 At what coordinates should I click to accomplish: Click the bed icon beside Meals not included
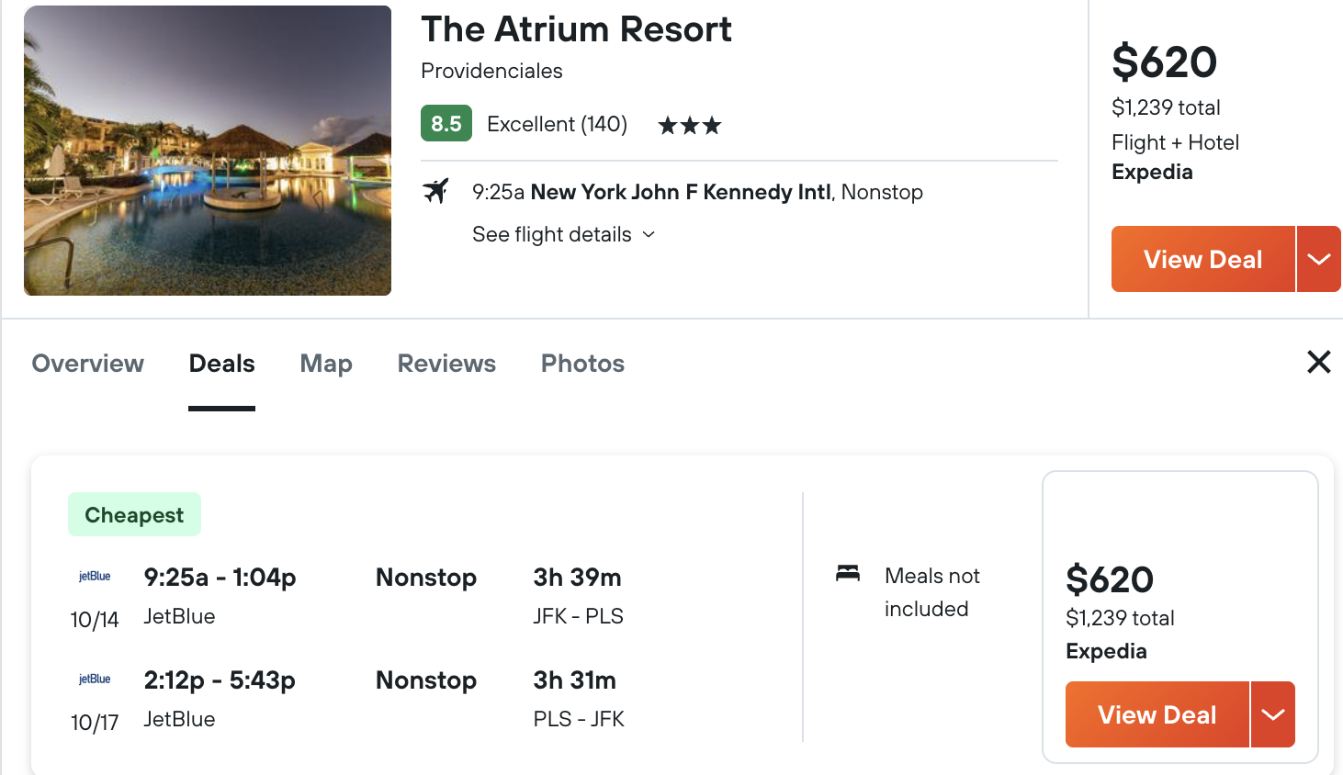848,574
